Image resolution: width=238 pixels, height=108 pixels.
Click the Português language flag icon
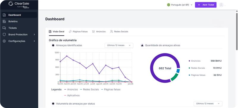click(x=168, y=5)
